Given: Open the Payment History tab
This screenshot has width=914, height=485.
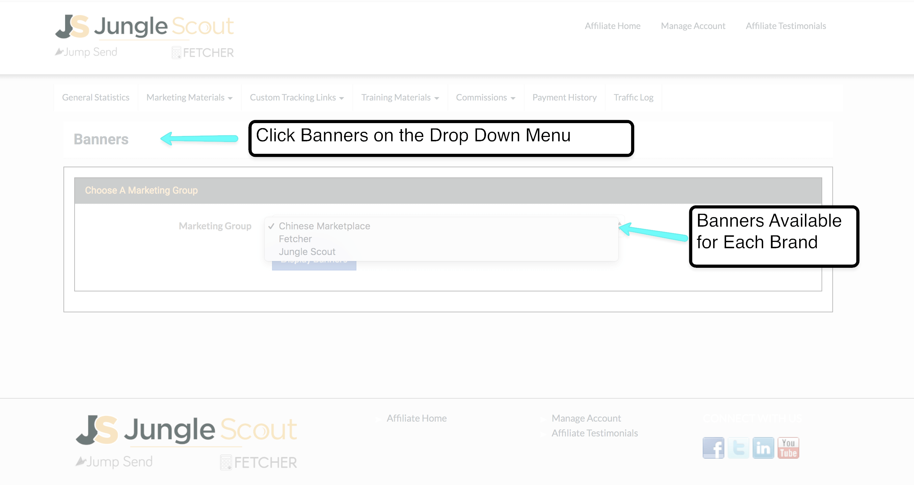Looking at the screenshot, I should point(565,97).
